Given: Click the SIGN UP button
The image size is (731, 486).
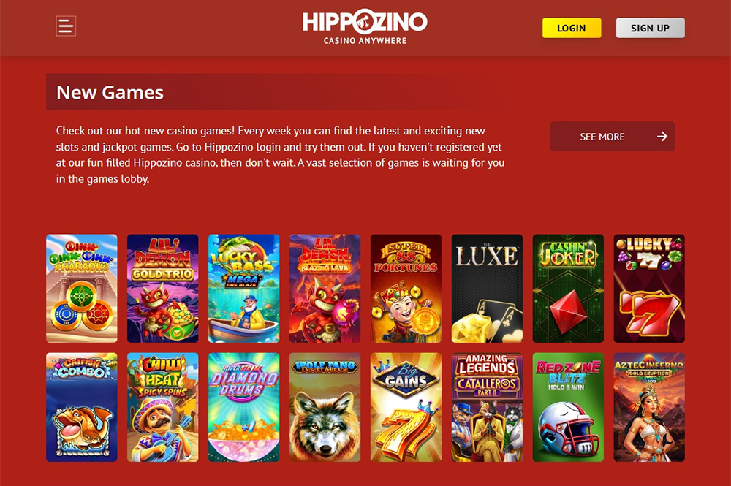Looking at the screenshot, I should pos(651,28).
